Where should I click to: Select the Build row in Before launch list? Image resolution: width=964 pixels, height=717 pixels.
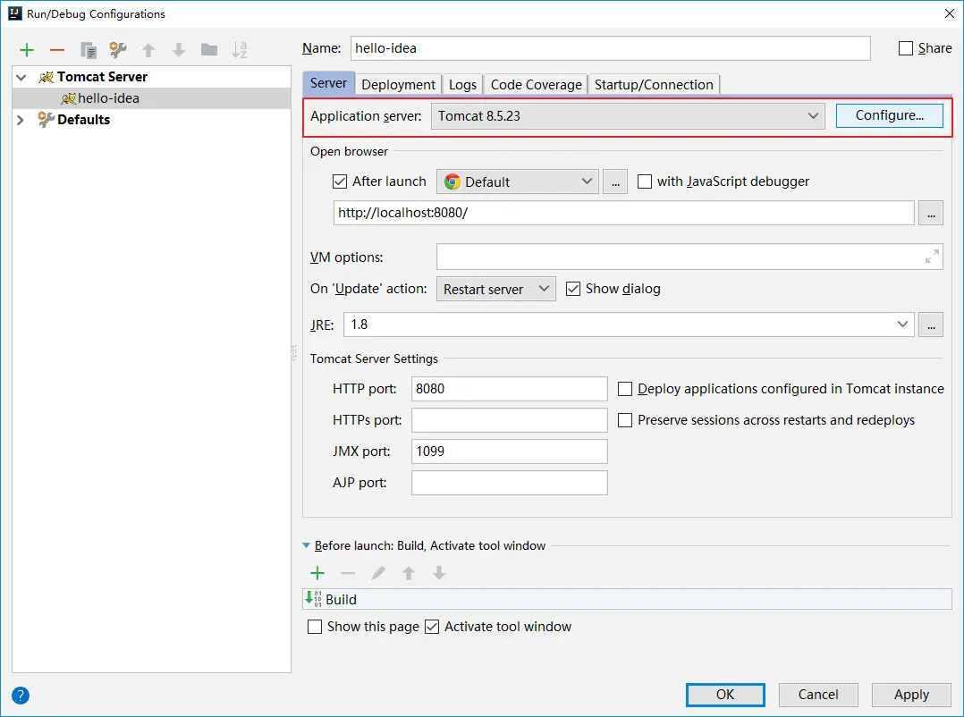pyautogui.click(x=627, y=599)
